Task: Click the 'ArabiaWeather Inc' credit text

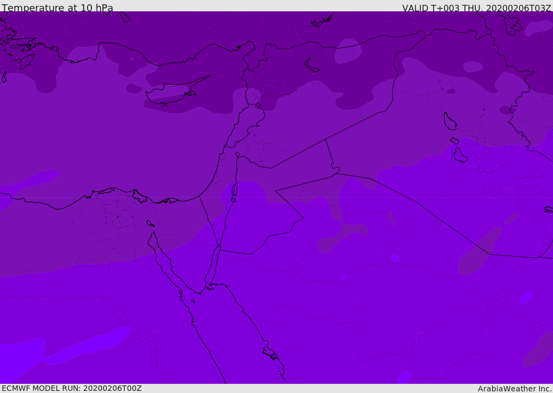Action: (514, 389)
